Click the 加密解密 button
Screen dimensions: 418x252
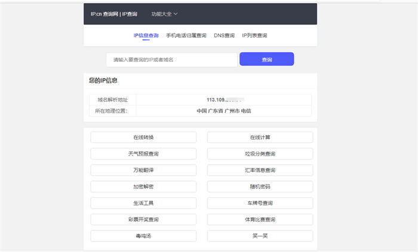coord(143,186)
